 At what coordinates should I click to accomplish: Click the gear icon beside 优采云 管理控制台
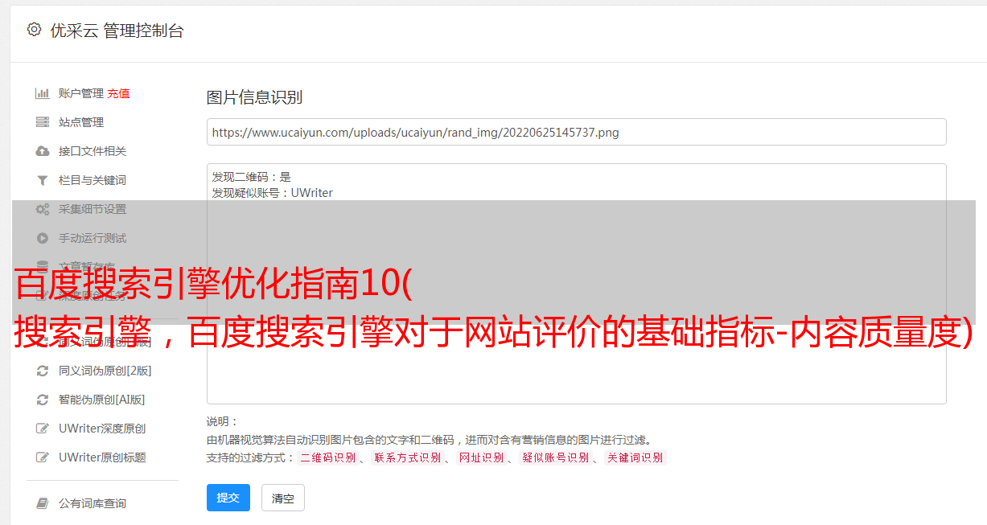[34, 31]
